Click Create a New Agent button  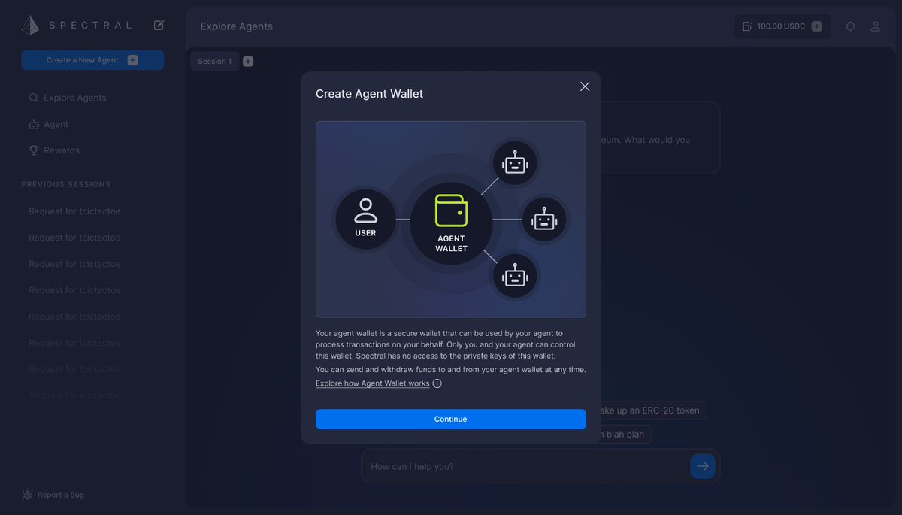point(92,60)
